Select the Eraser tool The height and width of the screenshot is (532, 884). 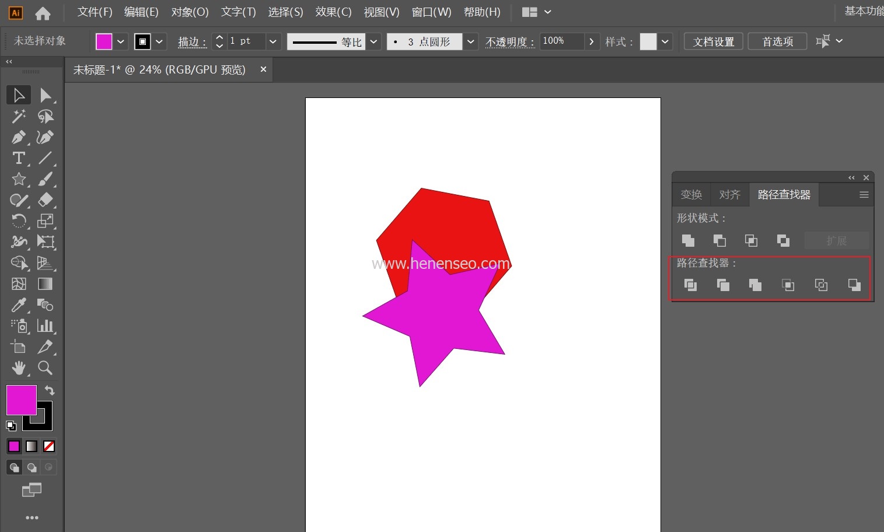(x=46, y=200)
